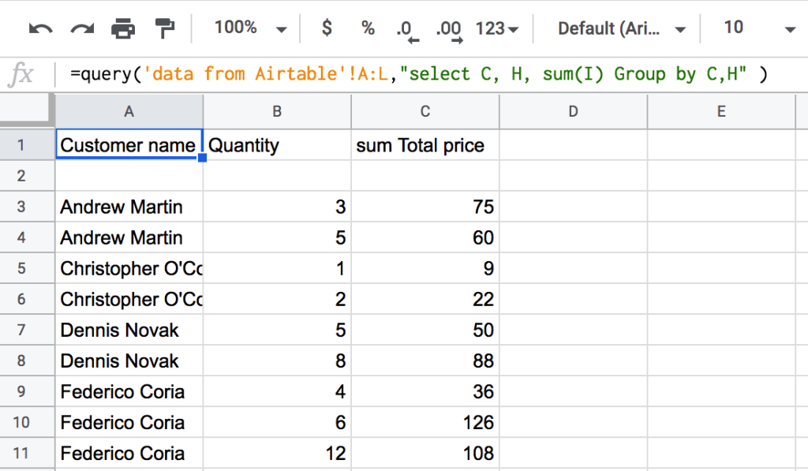Click Decrease decimal places icon

pos(407,31)
